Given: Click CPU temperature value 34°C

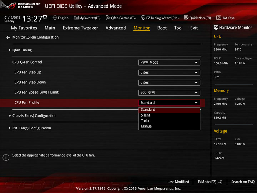Looking at the screenshot, I should (238, 50).
